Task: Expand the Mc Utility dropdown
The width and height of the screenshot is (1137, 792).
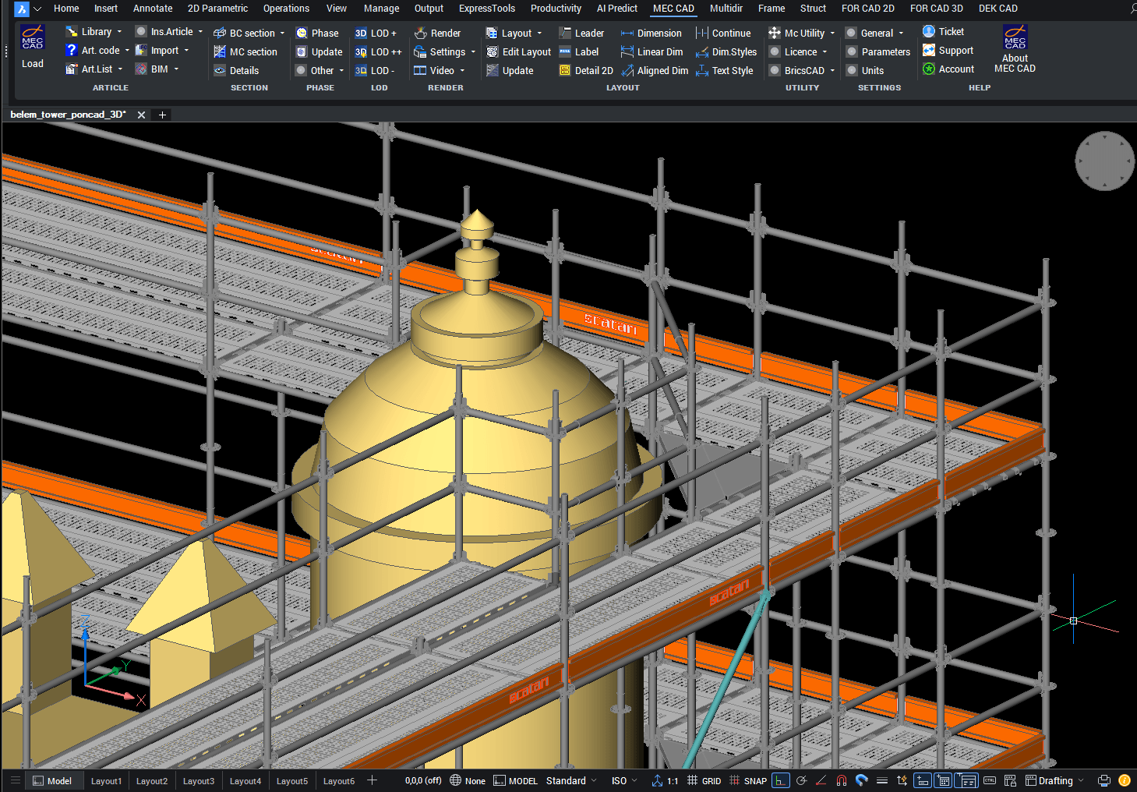Action: (832, 34)
